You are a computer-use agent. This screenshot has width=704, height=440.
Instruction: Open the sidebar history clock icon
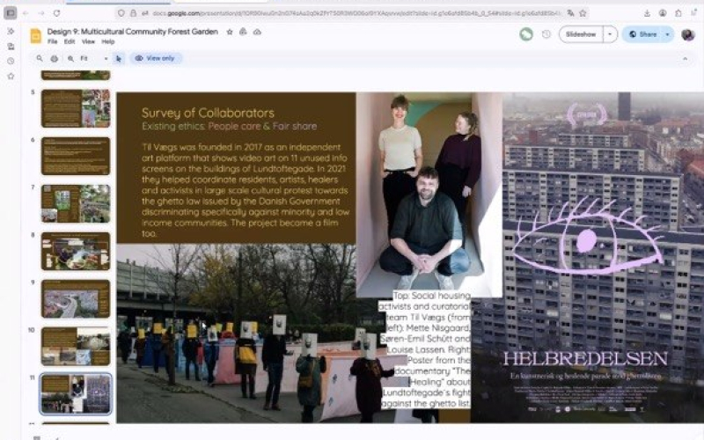point(11,61)
